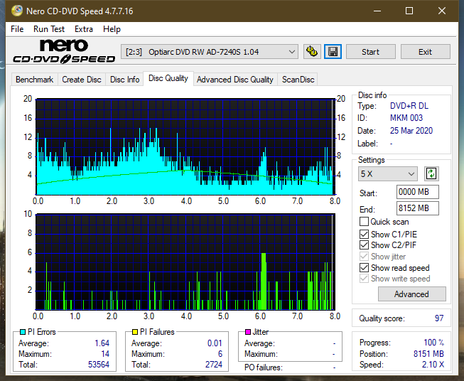This screenshot has height=381, width=464.
Task: Minimize the Nero CD-DVD Speed window
Action: coord(377,11)
